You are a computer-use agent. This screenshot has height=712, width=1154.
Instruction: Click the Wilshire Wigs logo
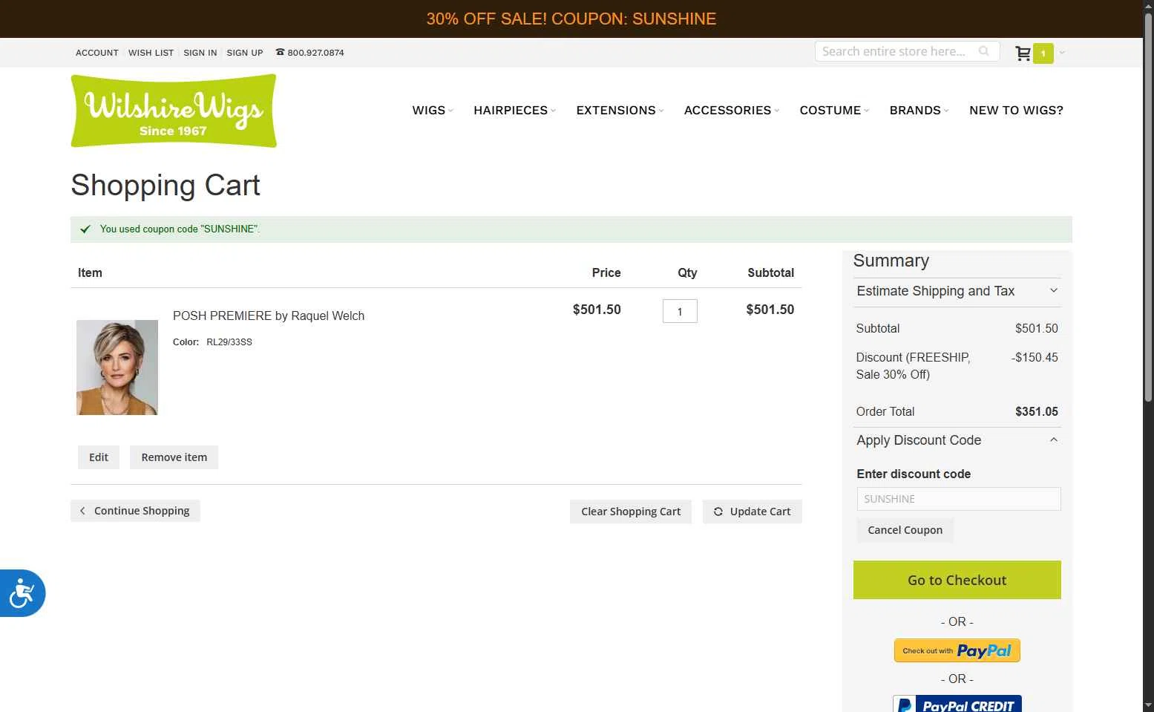click(174, 111)
